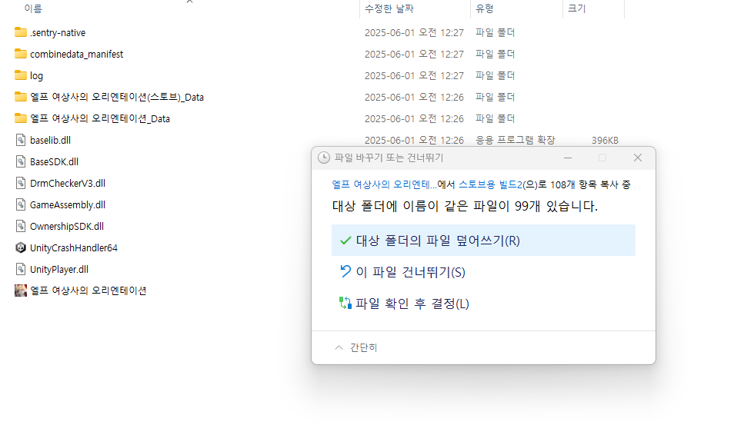Click the compare files icon beside 파일 확인 후 결정

coord(345,303)
